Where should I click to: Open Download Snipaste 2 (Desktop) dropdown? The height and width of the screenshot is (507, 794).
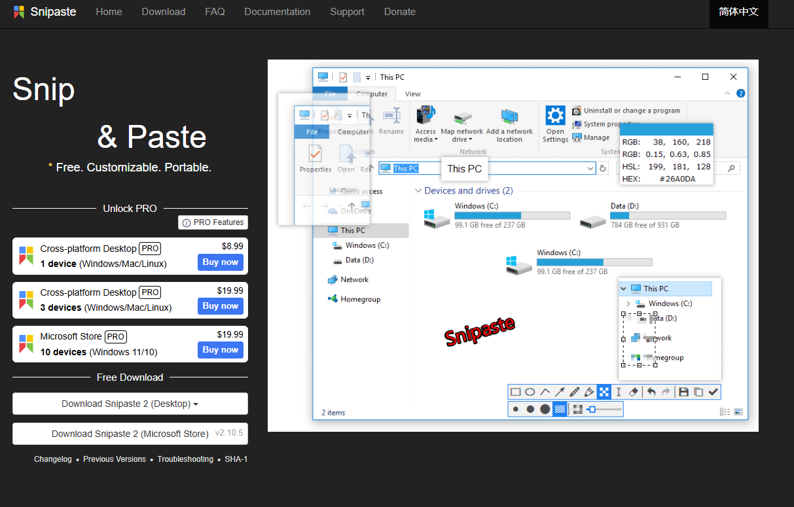(x=130, y=404)
